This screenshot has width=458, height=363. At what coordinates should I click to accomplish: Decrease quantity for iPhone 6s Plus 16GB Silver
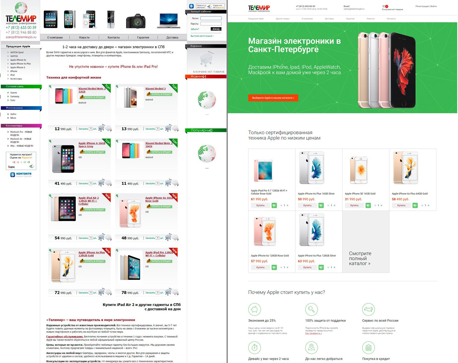tap(328, 205)
